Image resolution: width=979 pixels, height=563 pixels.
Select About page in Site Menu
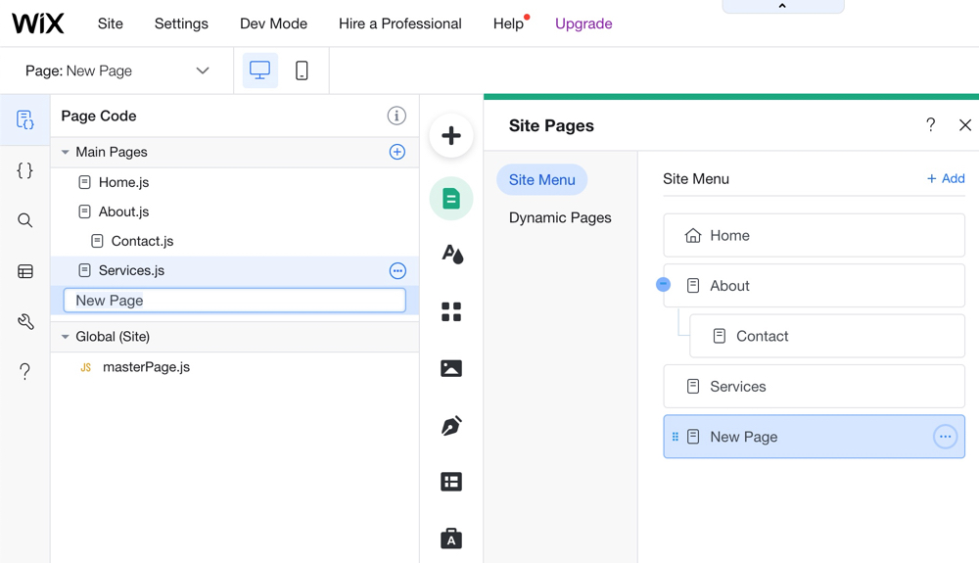pos(815,286)
